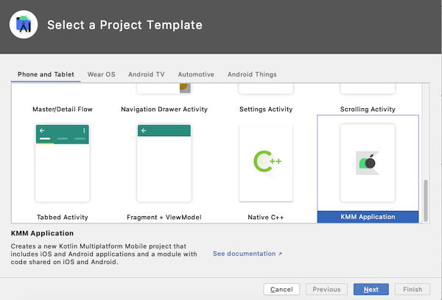Select the Settings Activity template
The height and width of the screenshot is (300, 442).
[x=266, y=110]
